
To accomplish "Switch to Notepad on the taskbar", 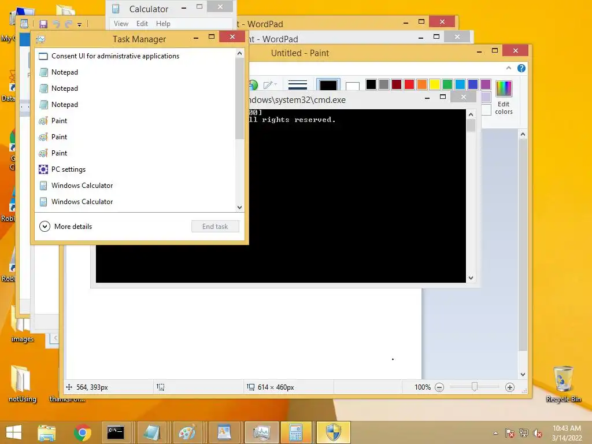I will pos(152,432).
